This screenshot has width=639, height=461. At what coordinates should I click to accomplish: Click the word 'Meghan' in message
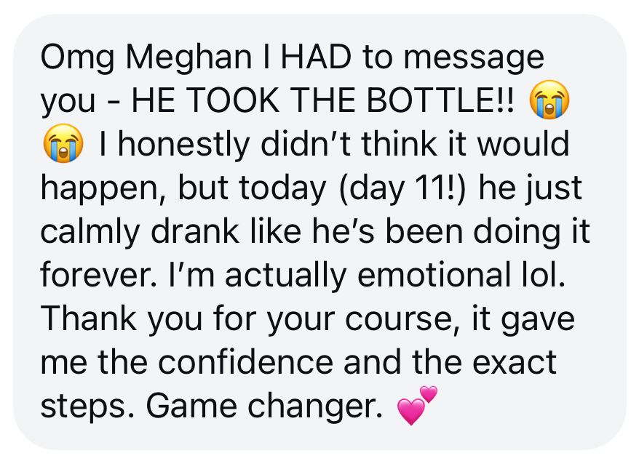[188, 57]
